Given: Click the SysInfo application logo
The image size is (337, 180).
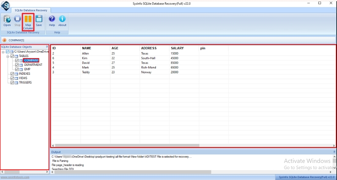Looking at the screenshot, I should [x=5, y=6].
